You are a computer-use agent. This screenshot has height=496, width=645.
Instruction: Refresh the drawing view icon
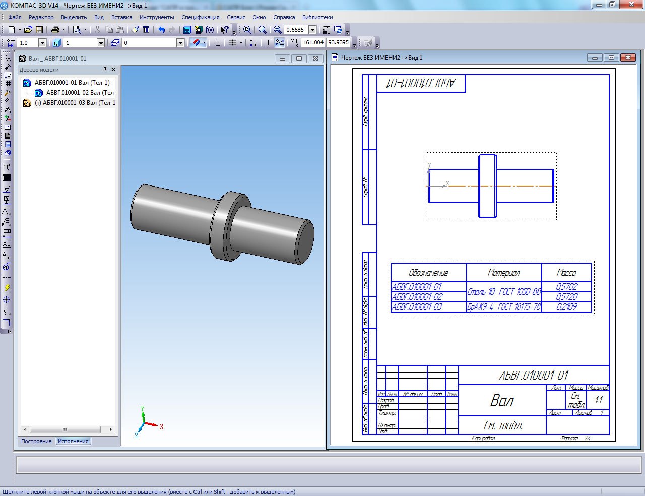(x=338, y=30)
